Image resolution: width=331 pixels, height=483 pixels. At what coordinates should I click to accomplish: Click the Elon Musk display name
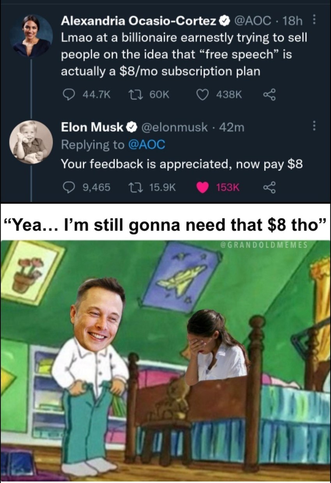click(x=92, y=127)
